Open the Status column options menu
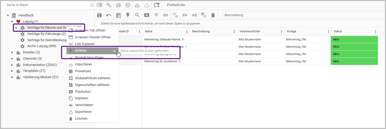Screen dimensions: 386x129 click(x=376, y=32)
